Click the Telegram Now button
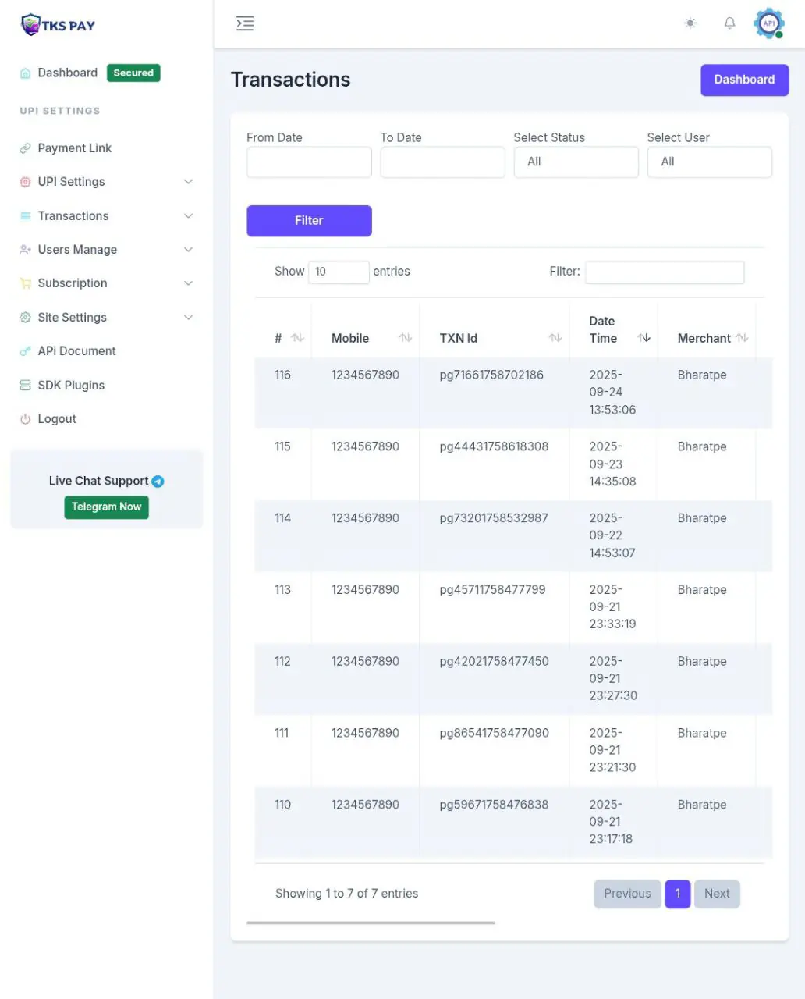805x999 pixels. click(x=106, y=507)
